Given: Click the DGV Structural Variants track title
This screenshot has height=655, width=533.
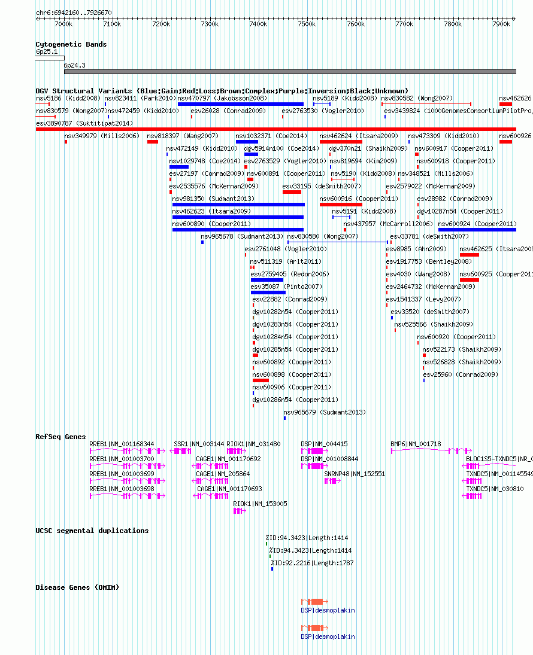Looking at the screenshot, I should pos(222,91).
